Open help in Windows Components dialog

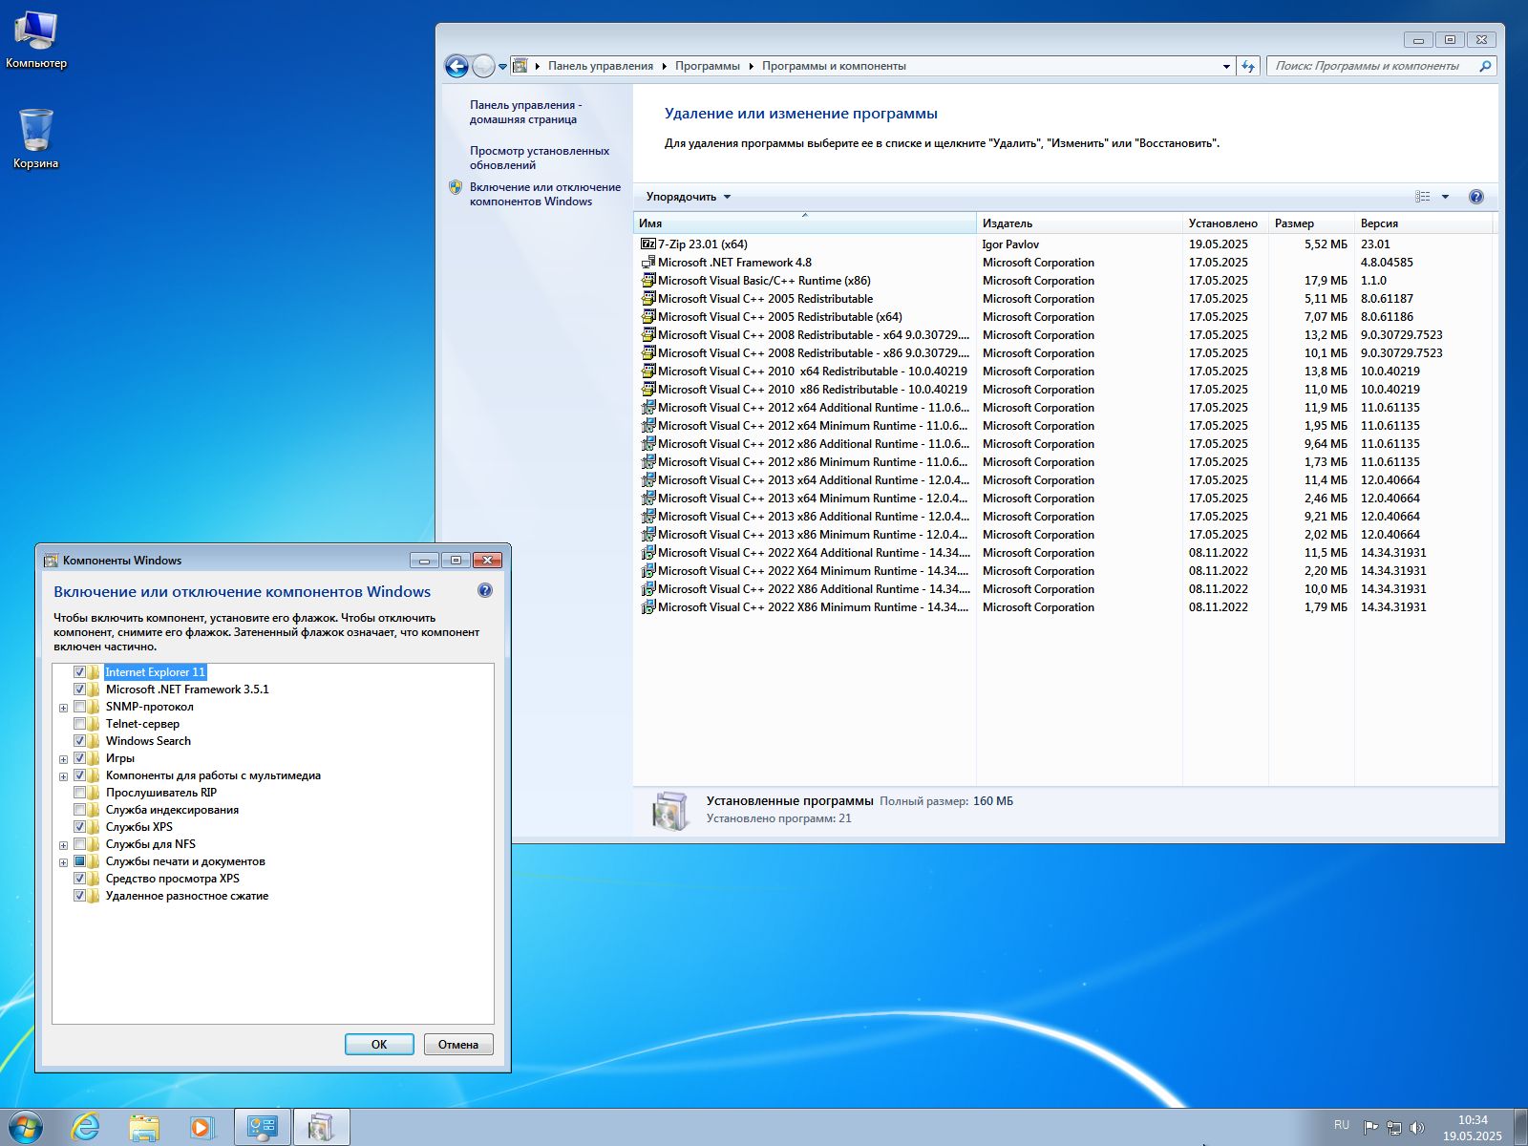click(x=485, y=590)
